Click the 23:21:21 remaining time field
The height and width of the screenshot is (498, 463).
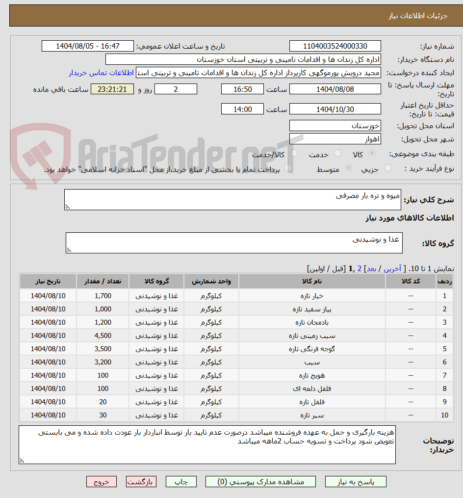[x=112, y=89]
